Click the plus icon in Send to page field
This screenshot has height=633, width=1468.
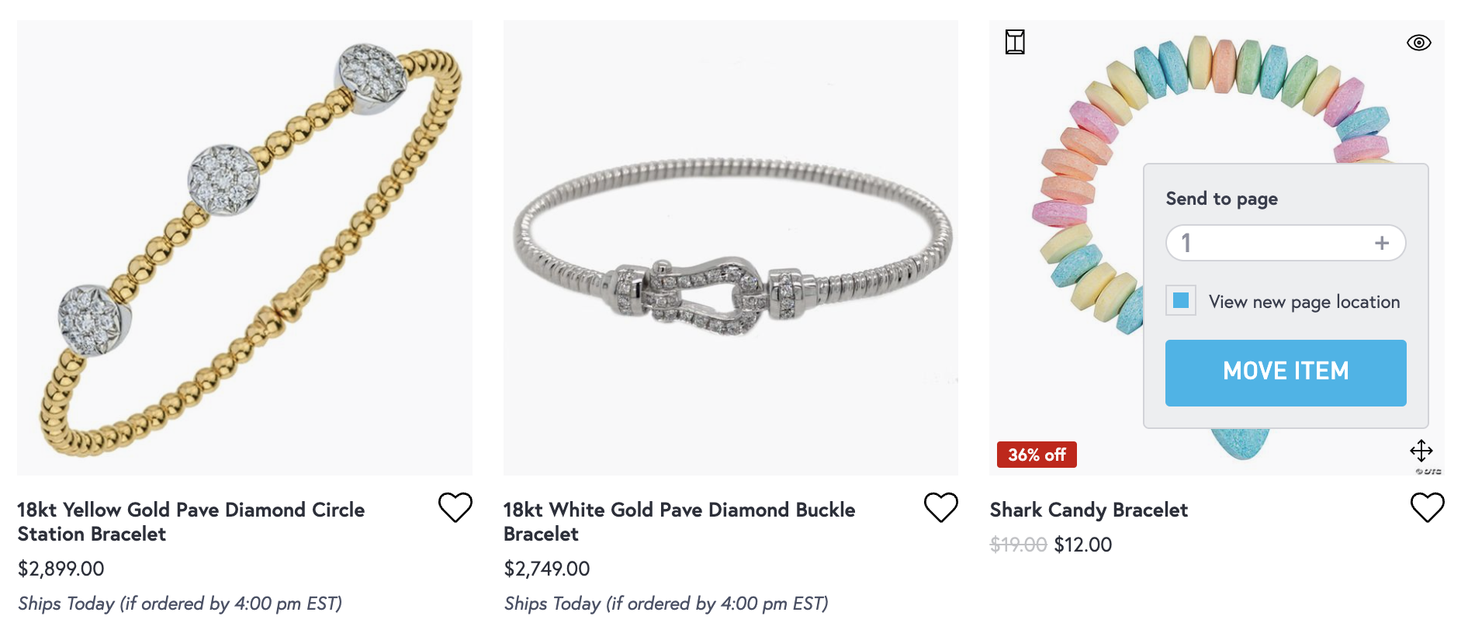click(1381, 243)
